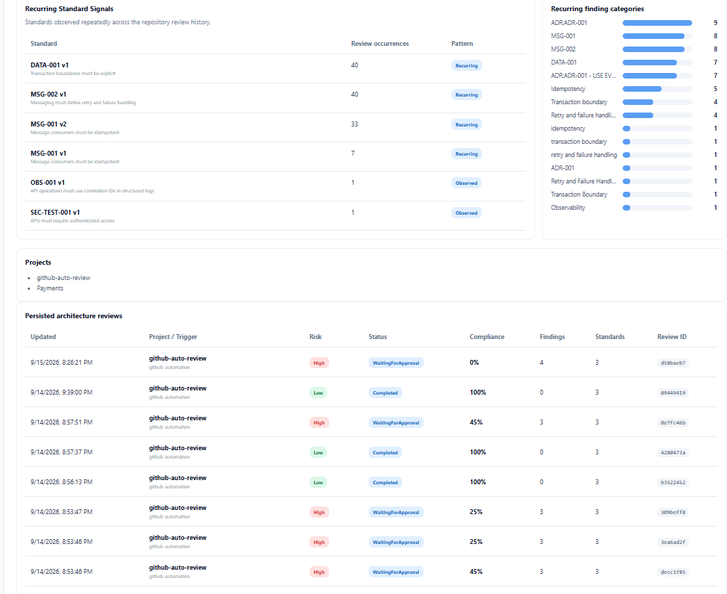Open review ID b3522452
Screen dimensions: 727x594
[x=673, y=482]
